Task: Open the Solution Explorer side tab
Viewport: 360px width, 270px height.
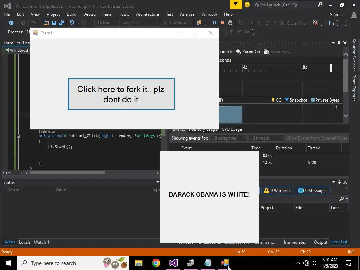Action: point(354,55)
